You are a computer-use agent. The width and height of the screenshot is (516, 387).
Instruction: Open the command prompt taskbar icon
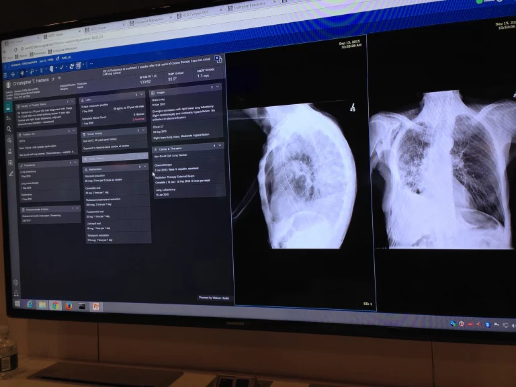coord(82,306)
